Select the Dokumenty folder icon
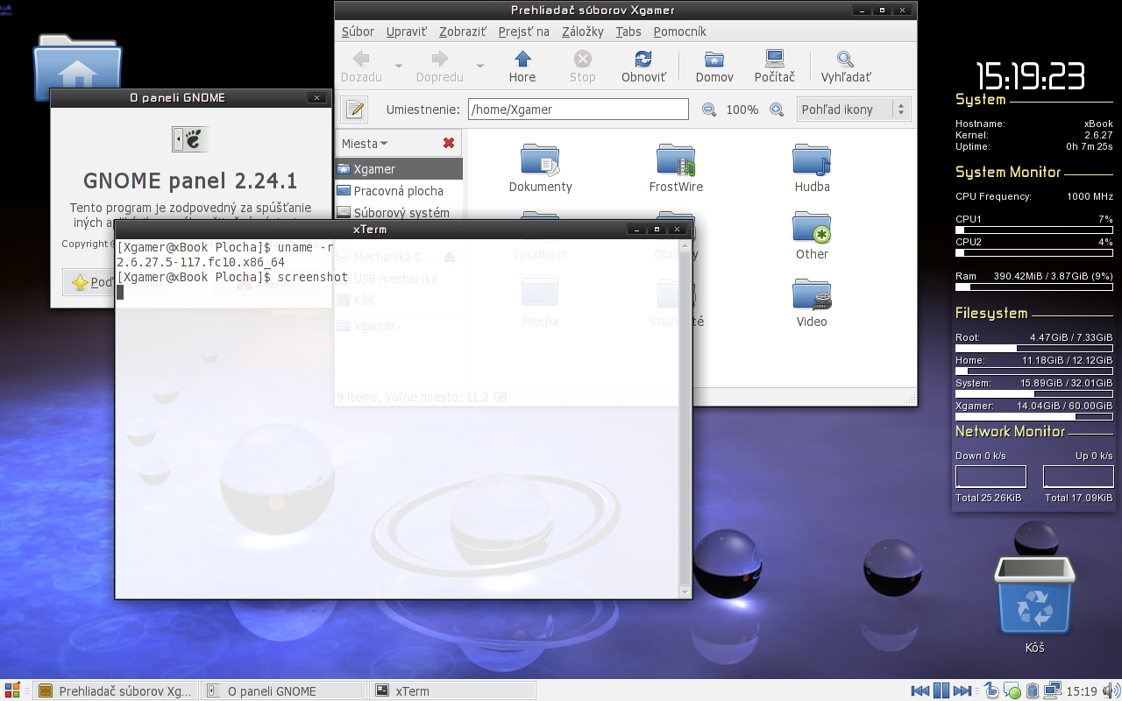The image size is (1122, 701). [540, 160]
